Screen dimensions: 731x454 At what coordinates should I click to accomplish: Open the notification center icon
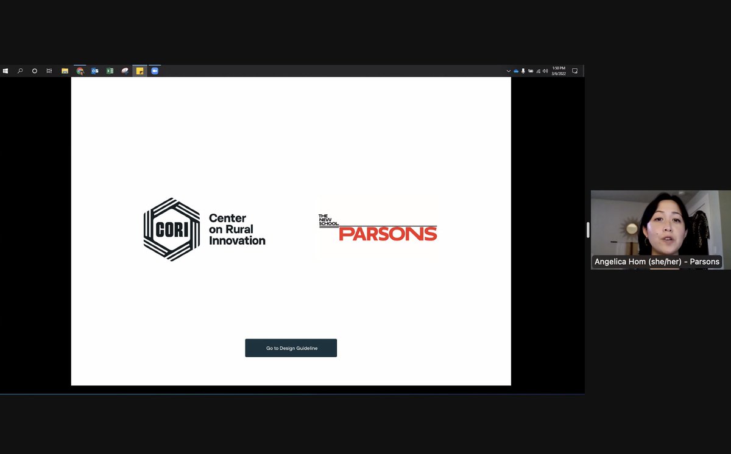coord(574,71)
